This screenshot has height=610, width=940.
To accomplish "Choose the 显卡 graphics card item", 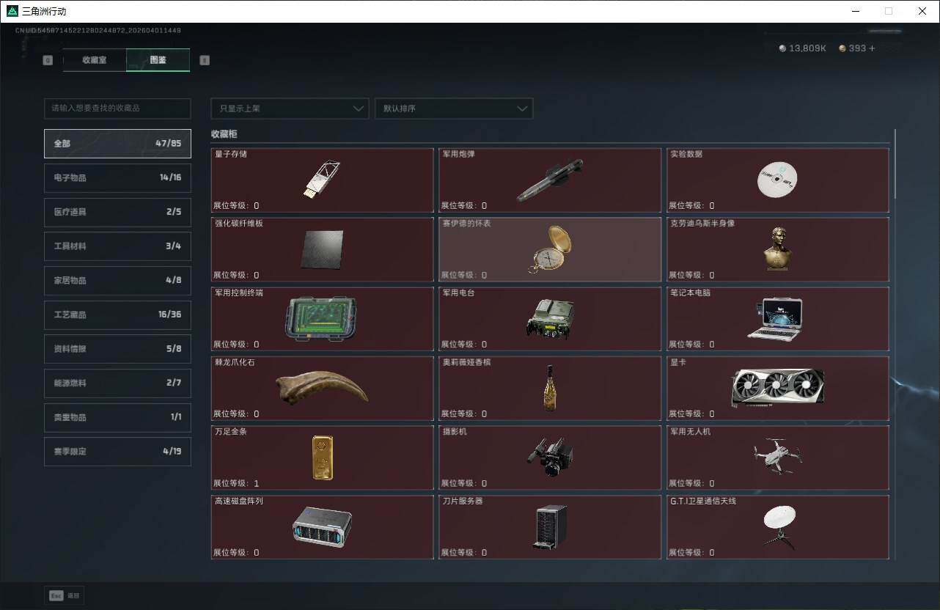I will 778,389.
